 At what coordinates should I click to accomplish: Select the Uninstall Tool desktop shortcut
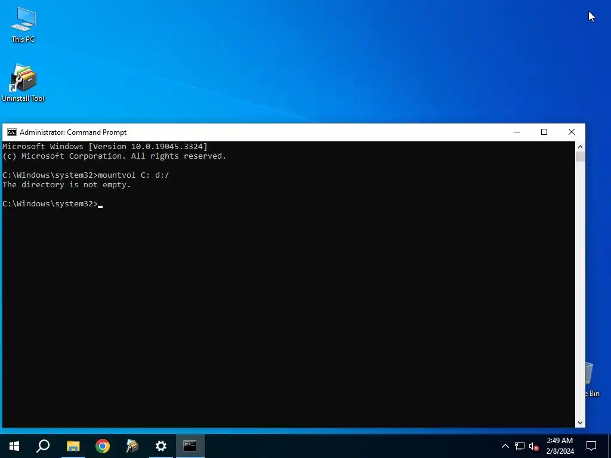pos(23,82)
